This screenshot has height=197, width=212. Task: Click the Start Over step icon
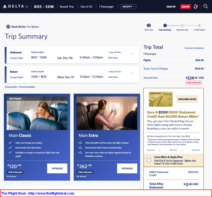tap(149, 26)
